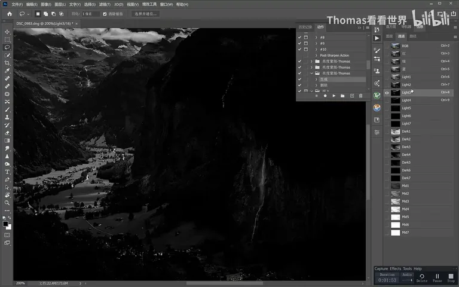This screenshot has width=459, height=287.
Task: Select the Brush tool
Action: coord(7,109)
